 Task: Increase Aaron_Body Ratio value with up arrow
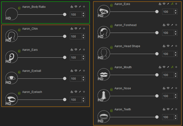point(83,13)
